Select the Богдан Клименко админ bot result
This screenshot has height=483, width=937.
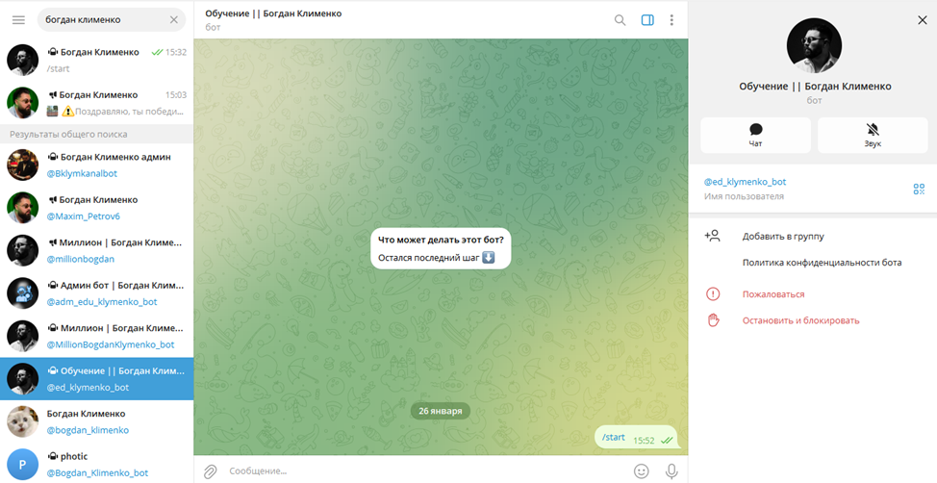pos(97,165)
